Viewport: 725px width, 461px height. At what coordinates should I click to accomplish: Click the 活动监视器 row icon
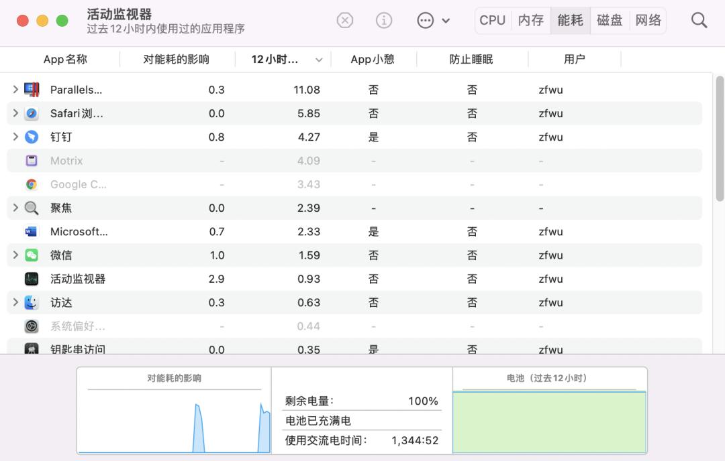(x=31, y=279)
